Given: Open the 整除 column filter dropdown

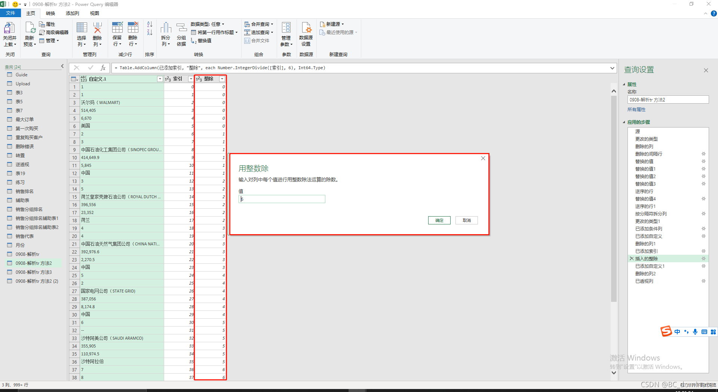Looking at the screenshot, I should tap(222, 79).
